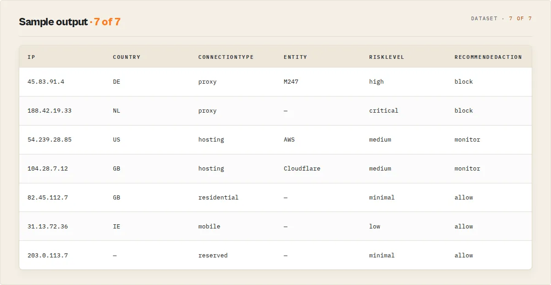Select the RECOMMENDEDACTION column header
The height and width of the screenshot is (285, 551).
pos(488,57)
